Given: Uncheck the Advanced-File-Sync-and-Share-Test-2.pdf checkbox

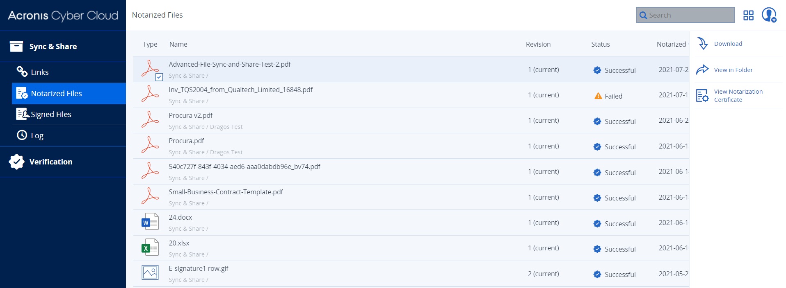Looking at the screenshot, I should pyautogui.click(x=159, y=77).
